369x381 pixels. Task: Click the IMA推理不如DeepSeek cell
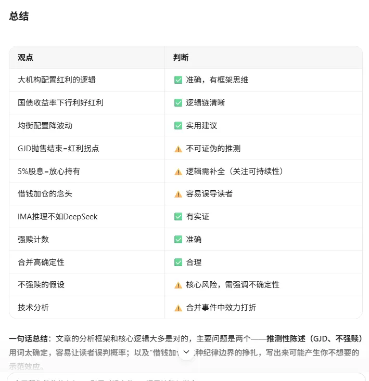pyautogui.click(x=87, y=217)
